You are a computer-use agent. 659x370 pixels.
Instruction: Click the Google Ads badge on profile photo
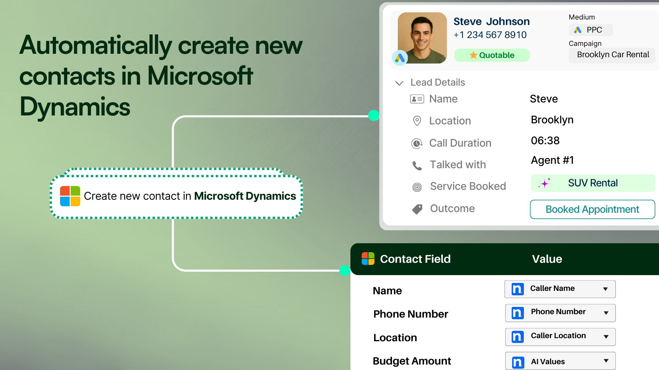(x=400, y=58)
